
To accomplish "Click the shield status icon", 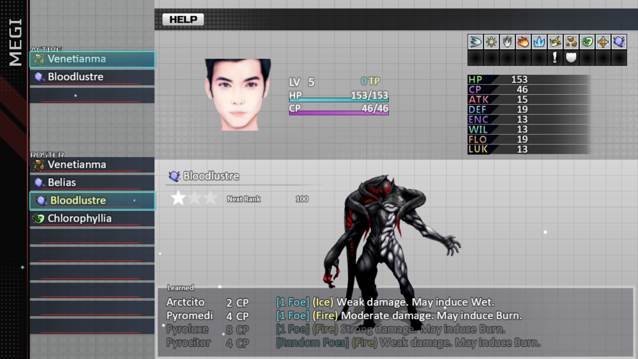I will [x=571, y=57].
